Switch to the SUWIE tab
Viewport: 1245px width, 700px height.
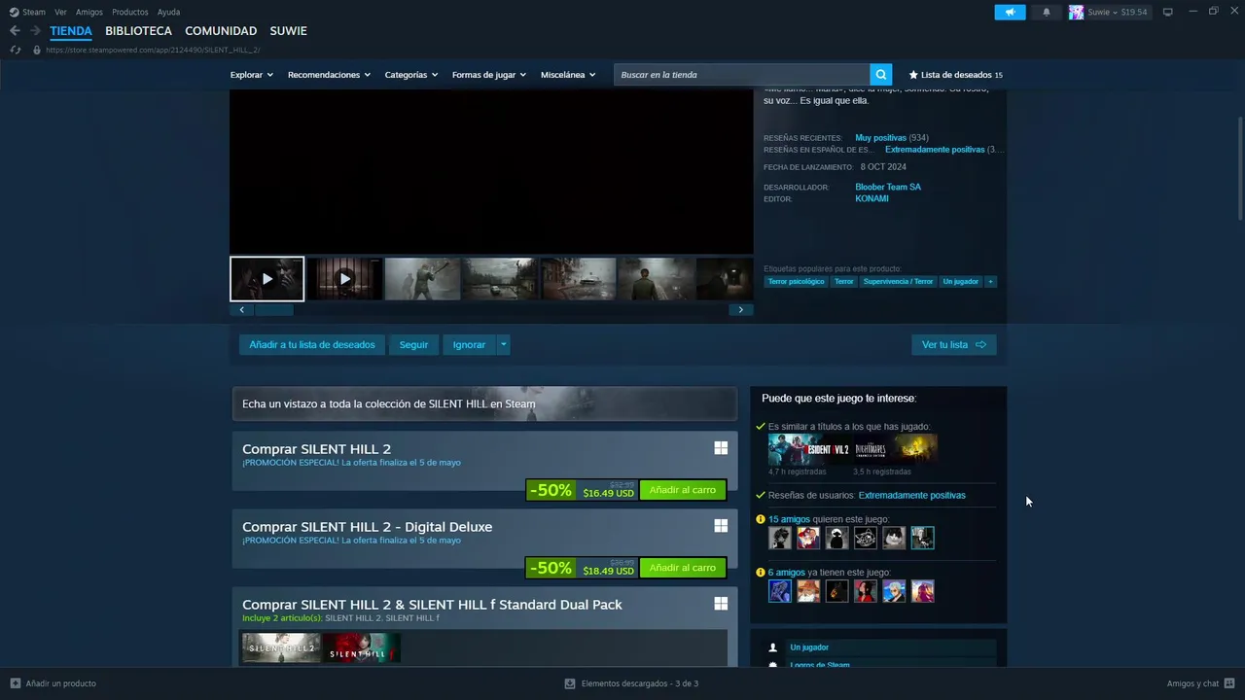pyautogui.click(x=288, y=31)
